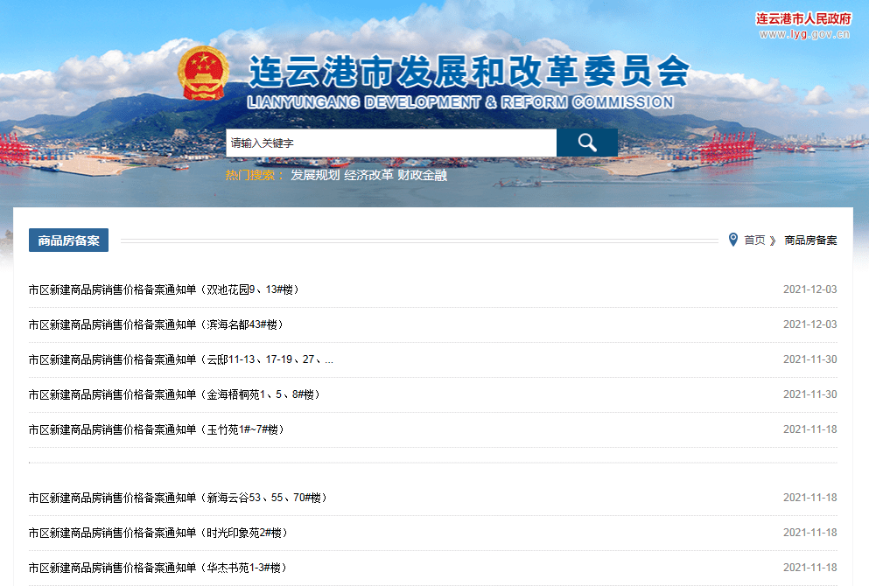This screenshot has height=586, width=869.
Task: Click the location pin icon beside 首页
Action: click(732, 240)
